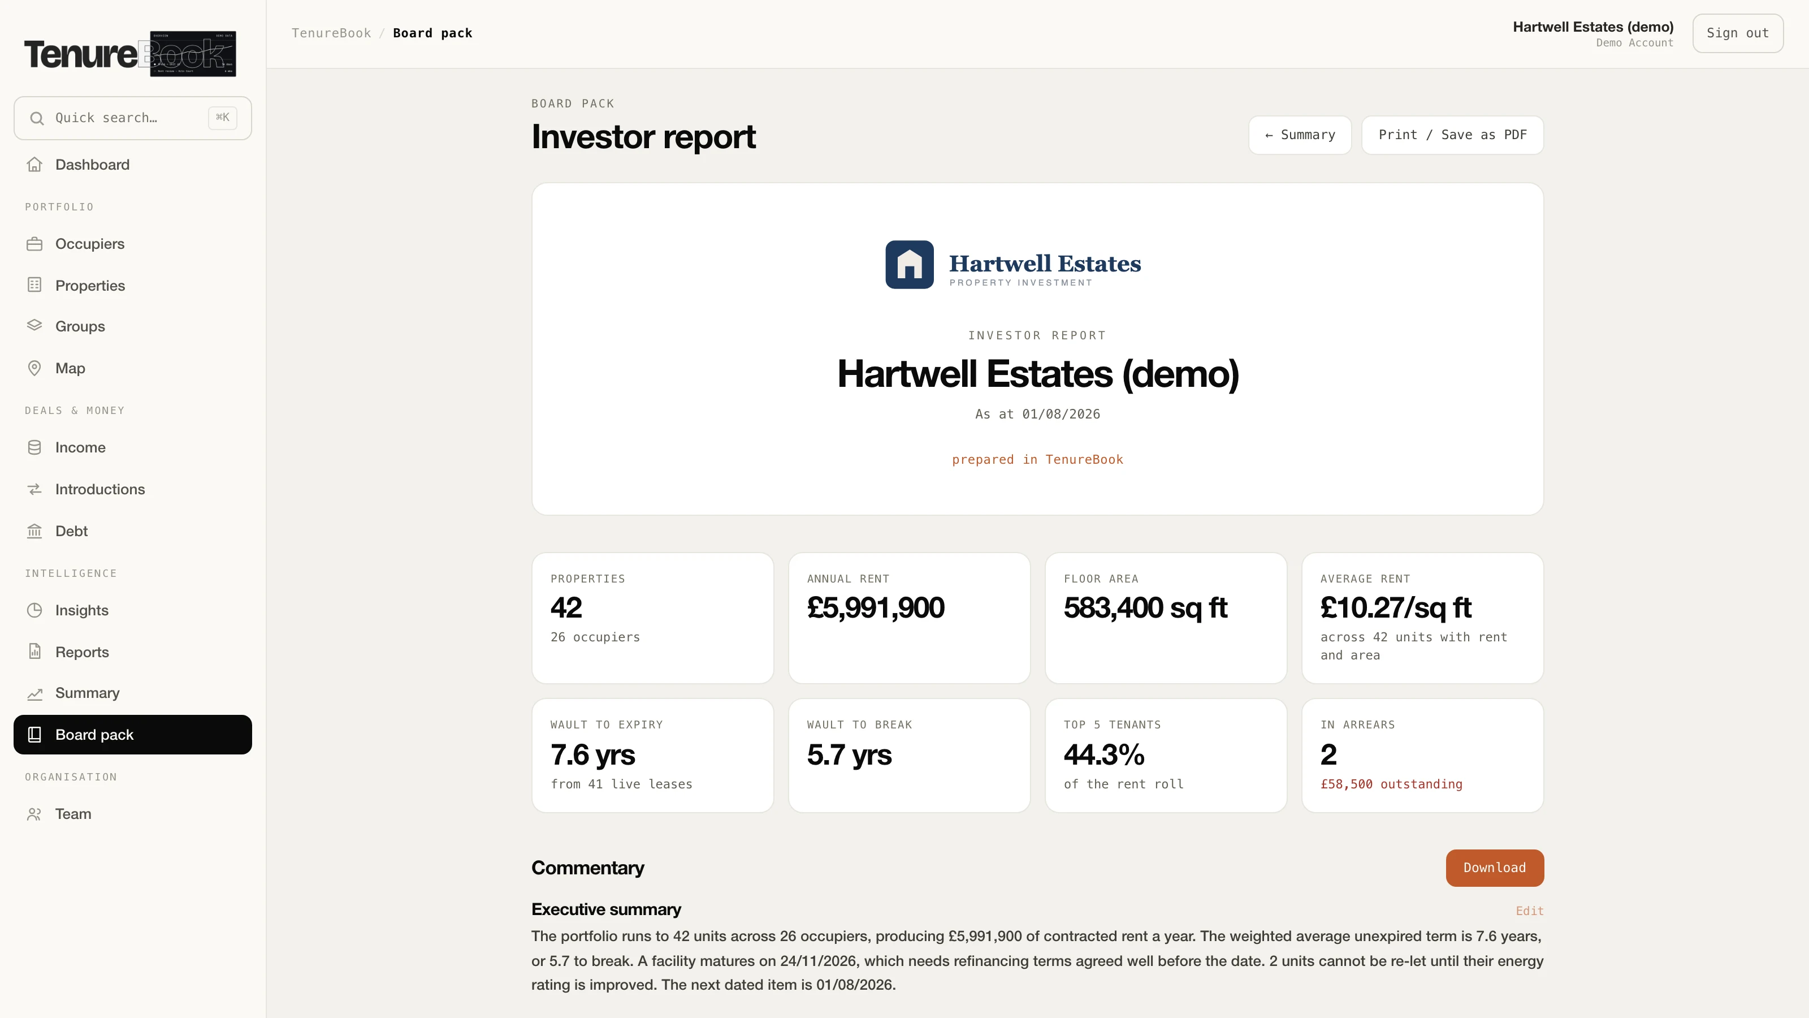This screenshot has height=1018, width=1809.
Task: Select the Board pack sidebar item
Action: tap(133, 735)
